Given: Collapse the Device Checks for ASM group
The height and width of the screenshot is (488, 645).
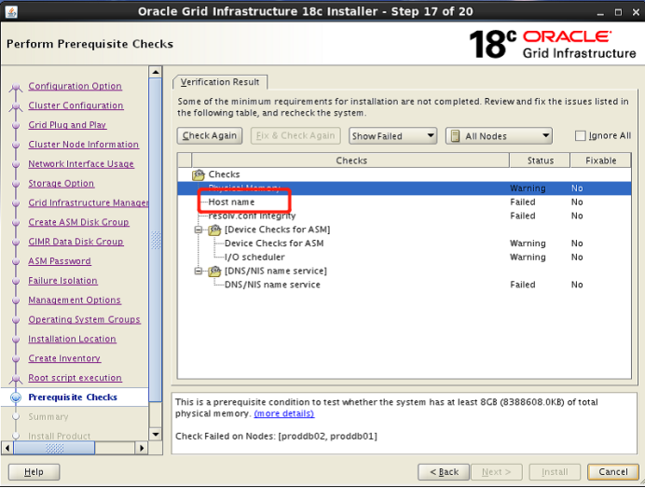Looking at the screenshot, I should [199, 230].
